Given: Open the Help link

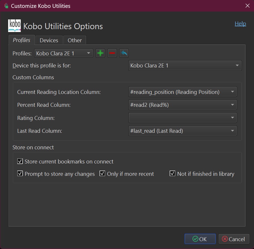Looking at the screenshot, I should 240,24.
